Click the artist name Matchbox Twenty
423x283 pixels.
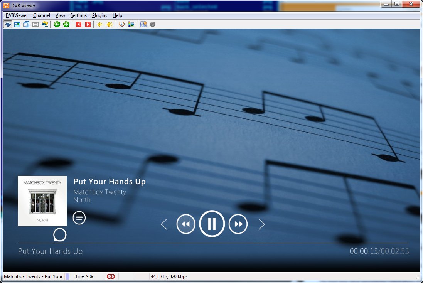100,192
